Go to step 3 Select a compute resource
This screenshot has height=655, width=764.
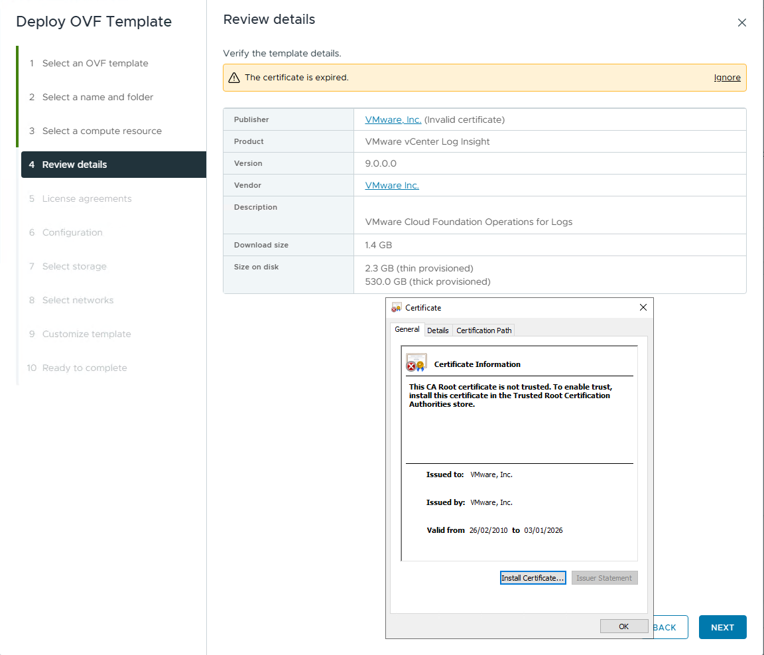pos(101,131)
